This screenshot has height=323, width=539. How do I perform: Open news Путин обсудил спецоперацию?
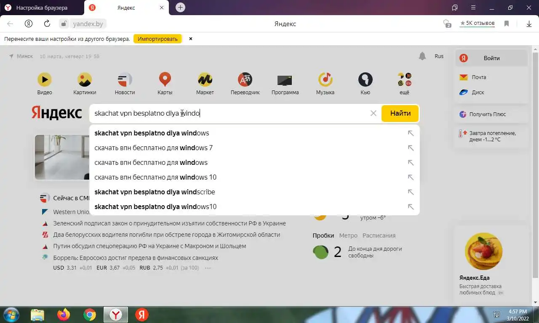149,246
